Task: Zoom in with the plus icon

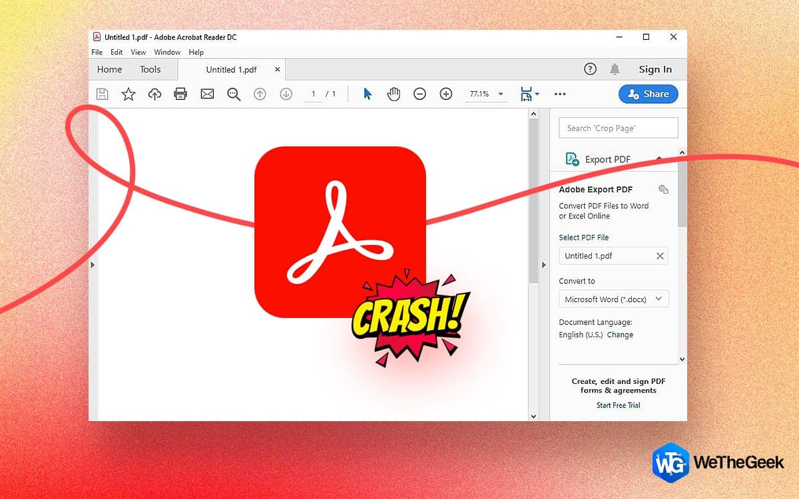Action: [x=446, y=94]
